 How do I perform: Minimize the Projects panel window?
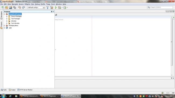point(52,12)
